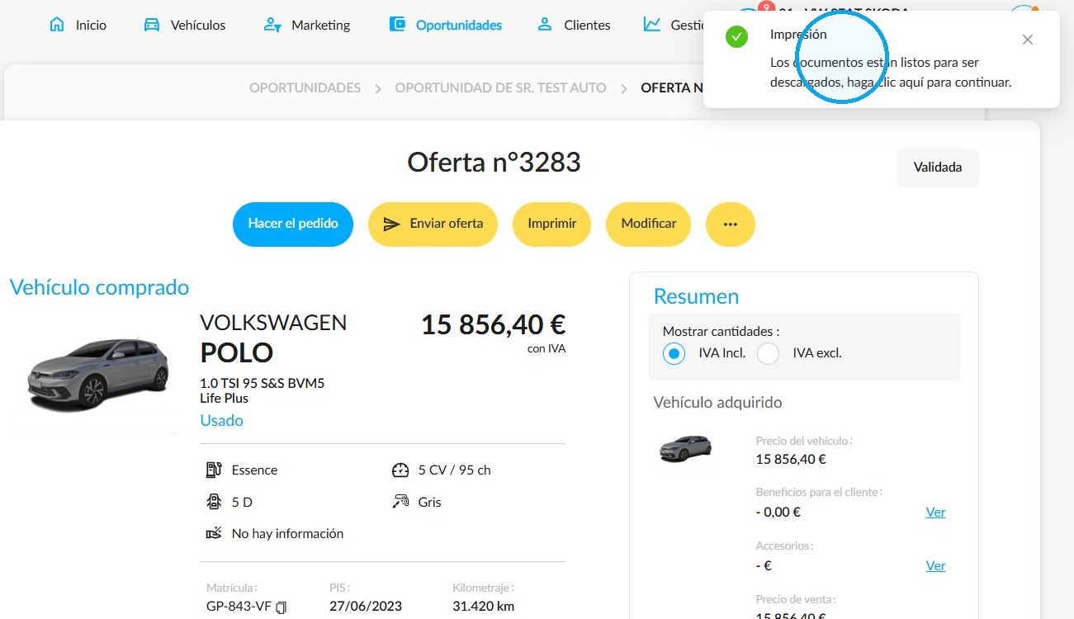
Task: Click the Modificar button
Action: (x=648, y=224)
